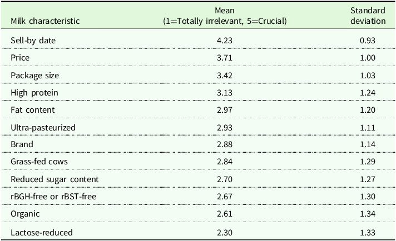The image size is (396, 241).
Task: Select the mean value 3.71
Action: tap(225, 58)
